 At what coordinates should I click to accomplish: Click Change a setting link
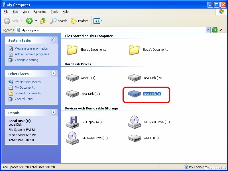[27, 60]
